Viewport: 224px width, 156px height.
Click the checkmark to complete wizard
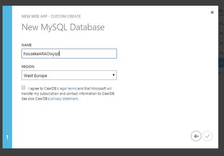pyautogui.click(x=207, y=136)
